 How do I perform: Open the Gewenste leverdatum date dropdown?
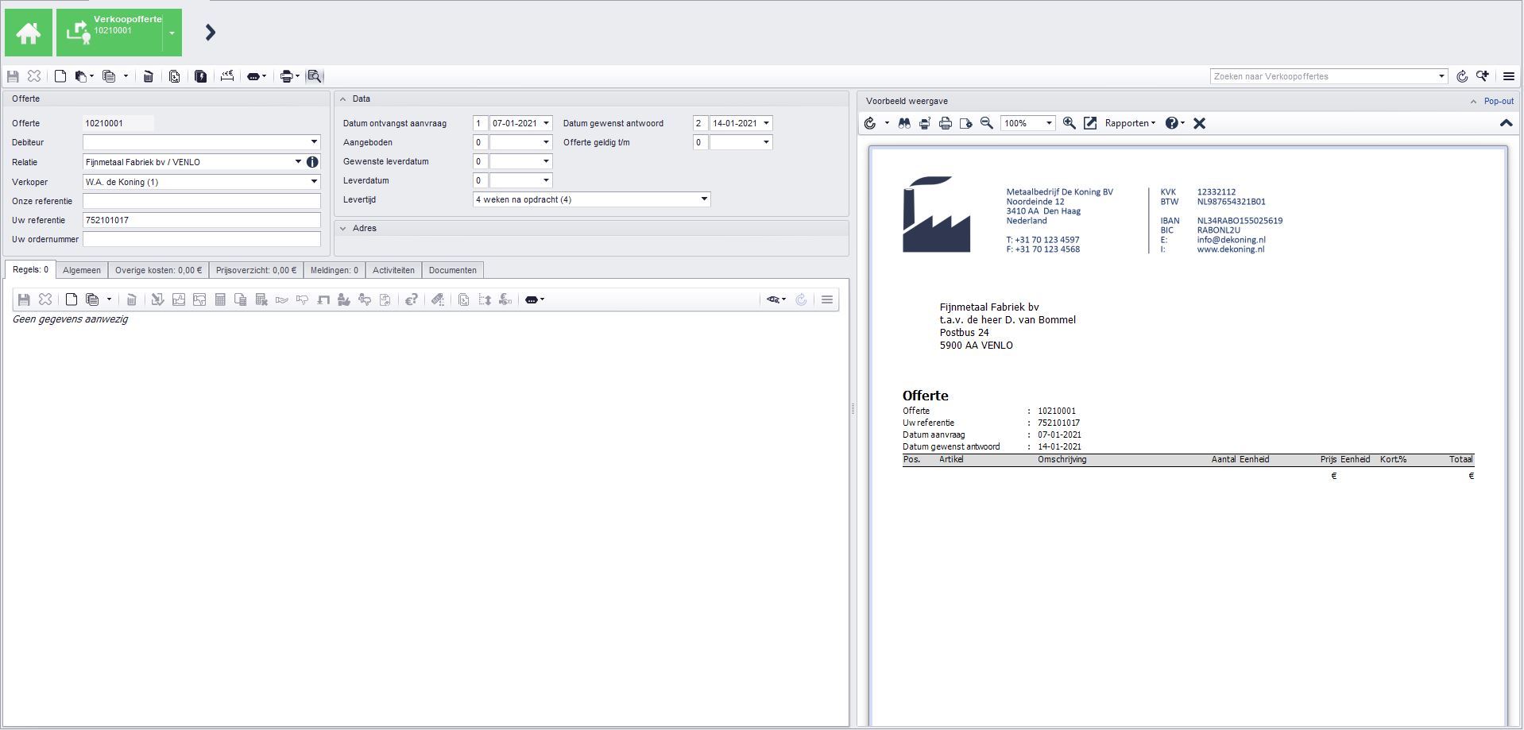point(546,161)
